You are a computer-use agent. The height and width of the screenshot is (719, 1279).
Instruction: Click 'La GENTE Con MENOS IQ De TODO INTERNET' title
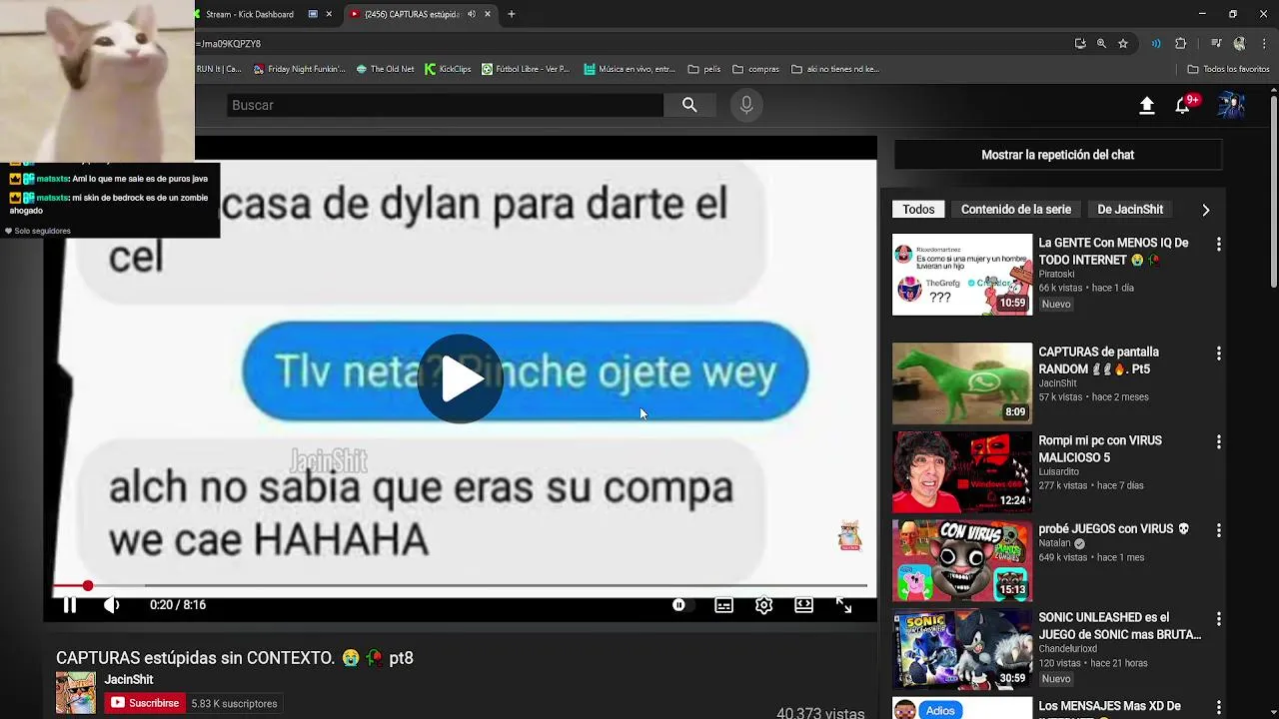(1113, 251)
